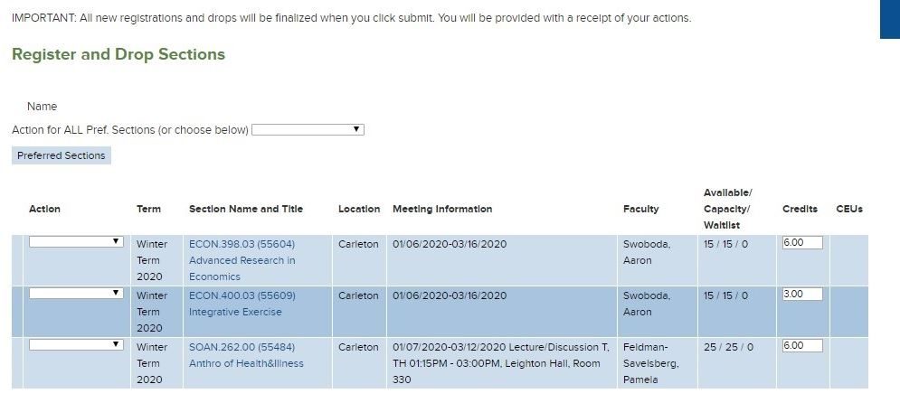
Task: Open Action dropdown for ECON.398.03 row
Action: [x=76, y=242]
